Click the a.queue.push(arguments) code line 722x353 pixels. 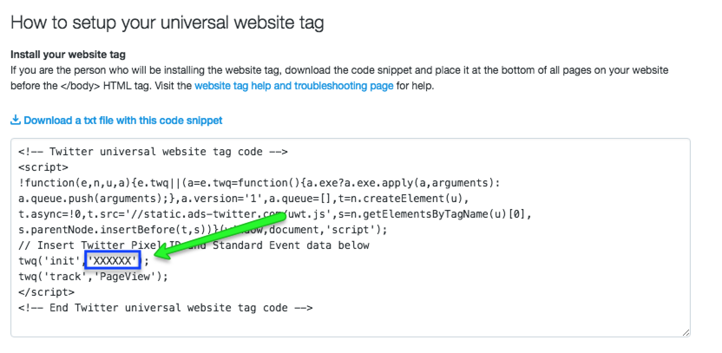click(x=243, y=199)
